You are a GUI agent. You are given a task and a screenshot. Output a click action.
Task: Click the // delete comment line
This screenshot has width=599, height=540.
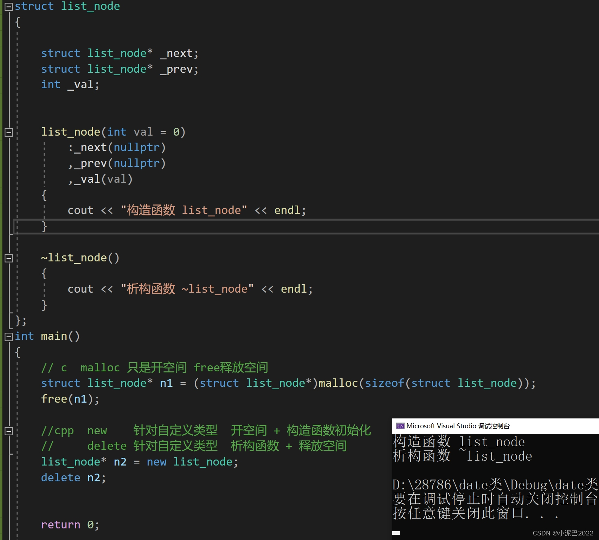click(194, 446)
